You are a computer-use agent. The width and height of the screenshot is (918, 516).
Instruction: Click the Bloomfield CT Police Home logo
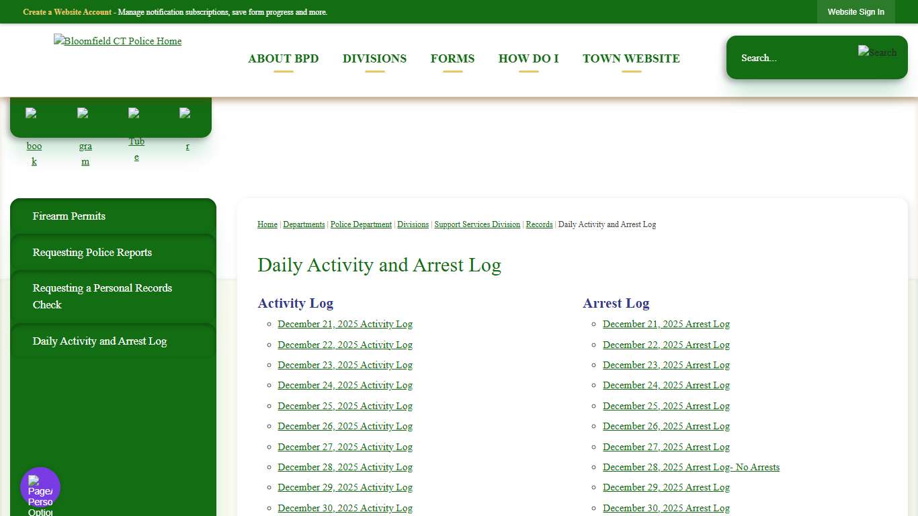tap(118, 41)
